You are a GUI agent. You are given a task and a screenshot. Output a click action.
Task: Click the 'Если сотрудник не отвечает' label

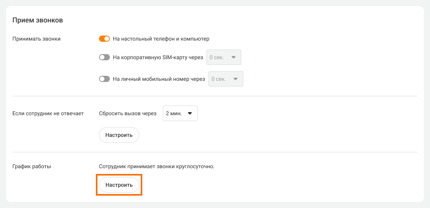(48, 114)
